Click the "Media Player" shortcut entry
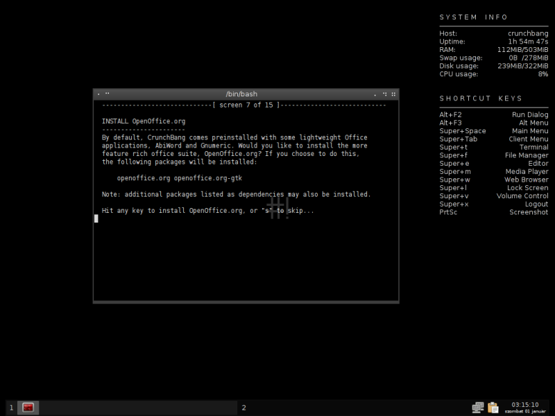555x416 pixels. click(527, 171)
